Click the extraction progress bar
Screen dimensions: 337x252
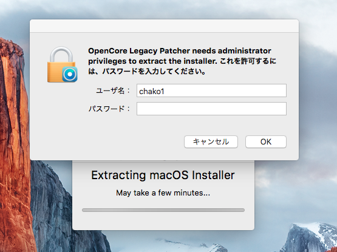point(163,210)
